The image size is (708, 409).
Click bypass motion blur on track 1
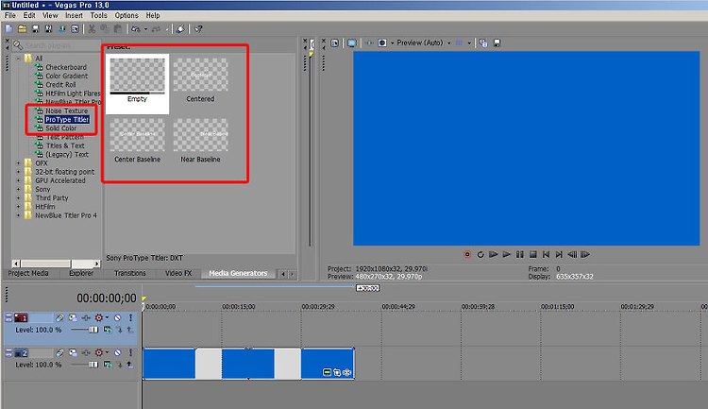59,317
